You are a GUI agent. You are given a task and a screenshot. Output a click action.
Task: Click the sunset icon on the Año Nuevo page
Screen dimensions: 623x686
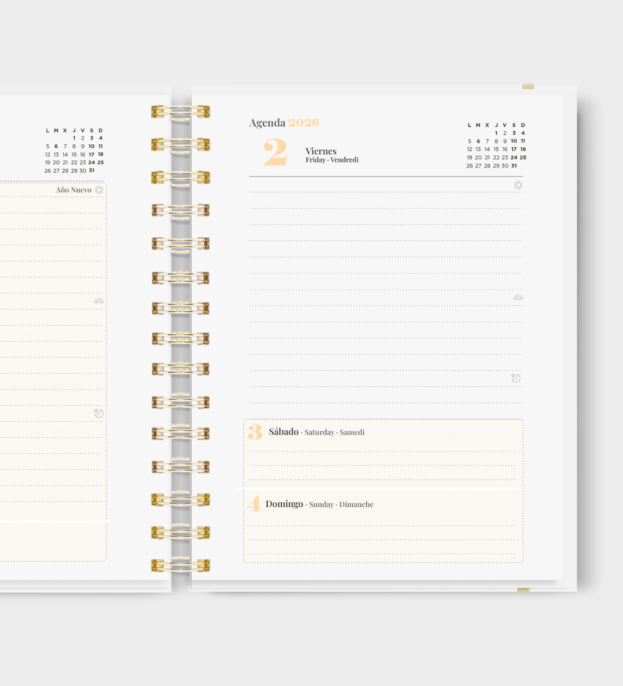[99, 301]
